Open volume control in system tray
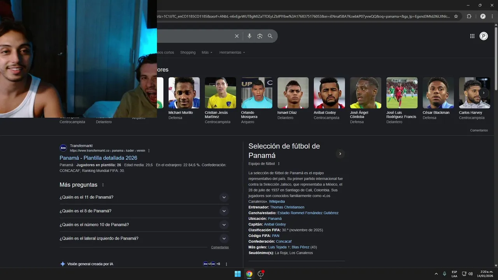The width and height of the screenshot is (498, 280). coord(470,274)
